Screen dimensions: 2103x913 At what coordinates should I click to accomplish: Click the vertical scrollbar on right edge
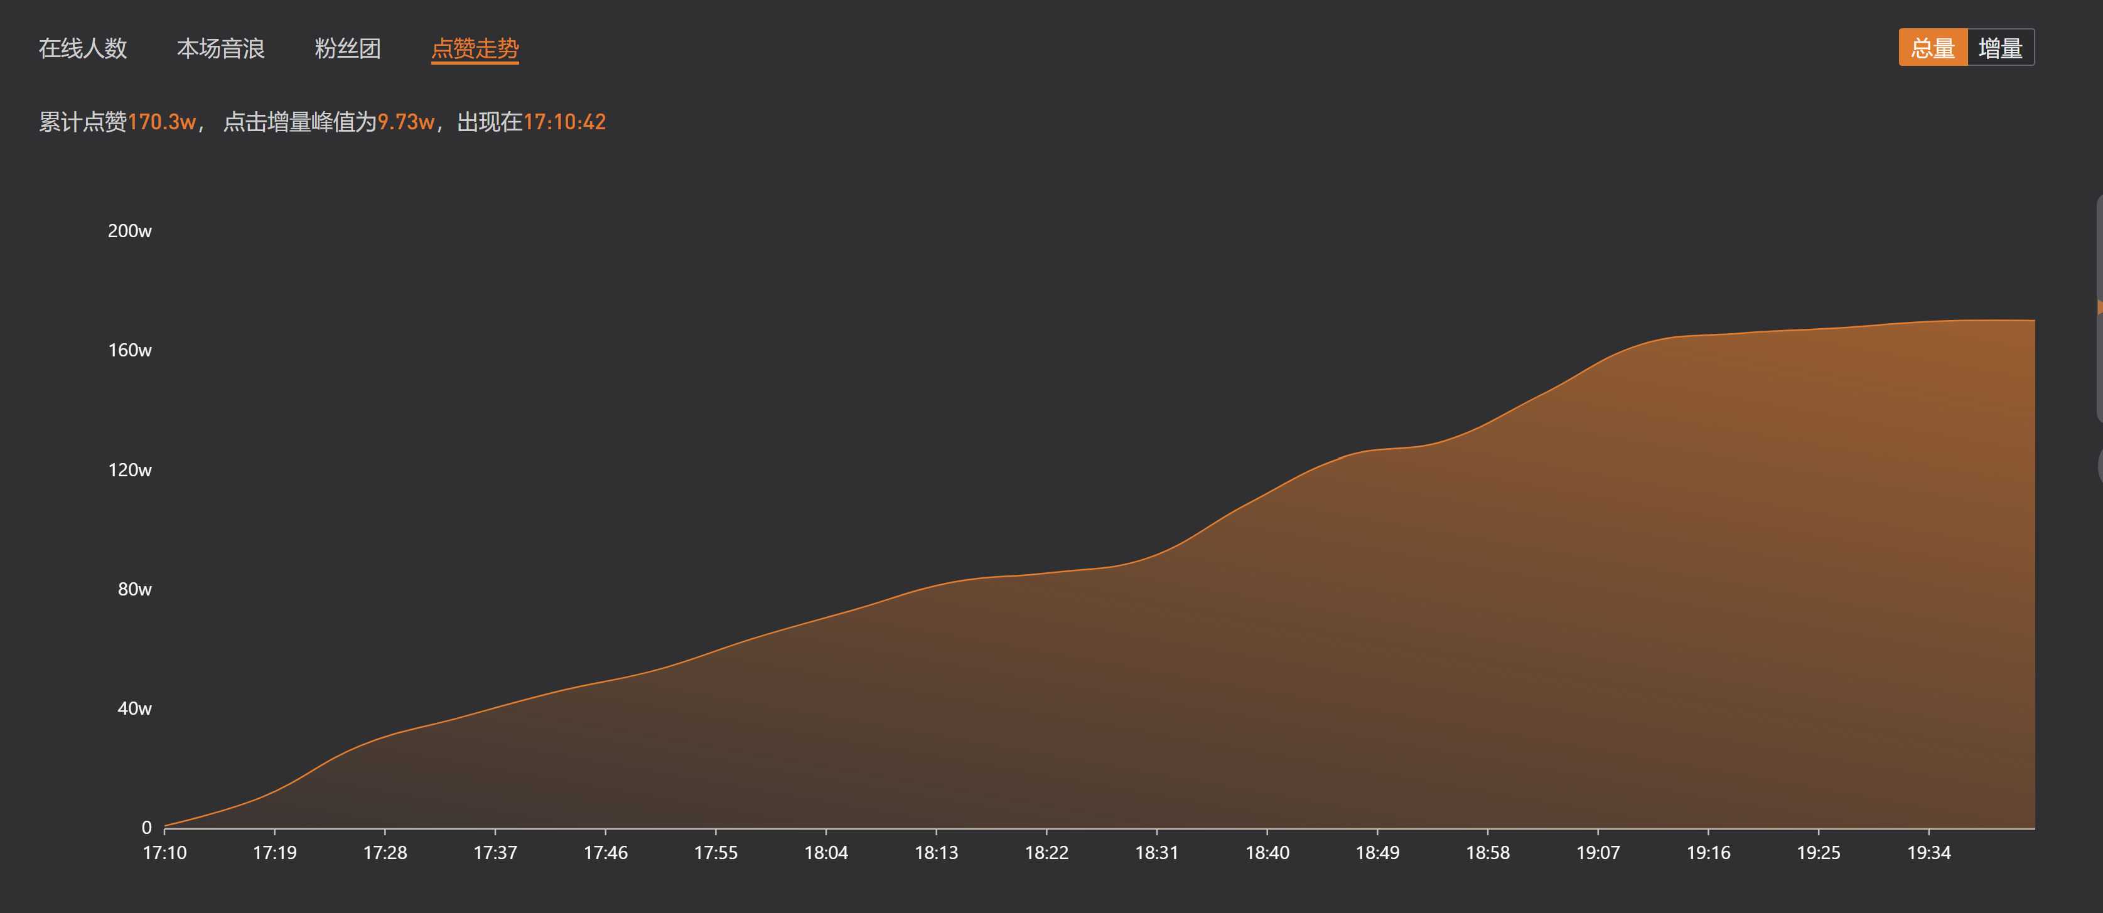[x=2099, y=307]
